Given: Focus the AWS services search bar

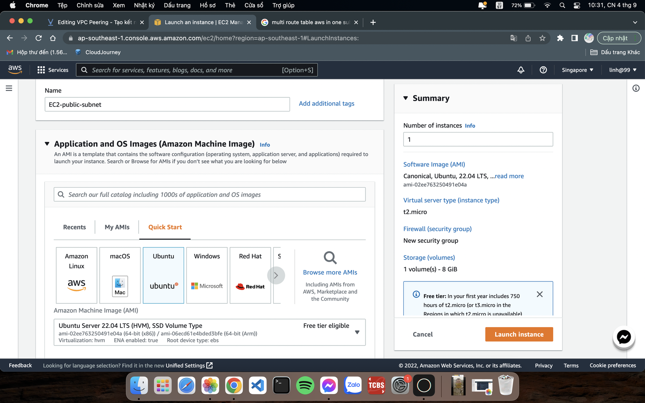Looking at the screenshot, I should click(197, 70).
